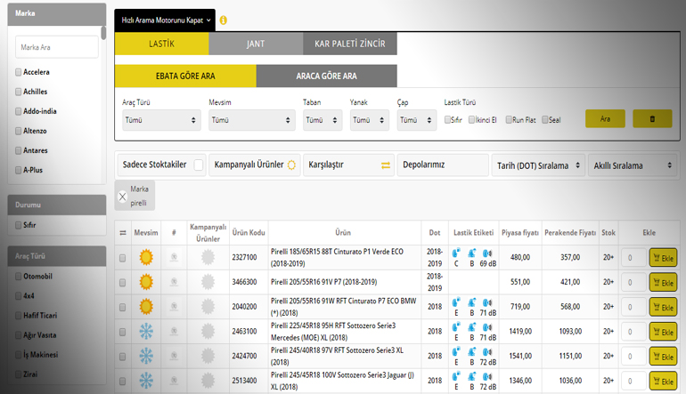
Task: Click noise level icon for product 2424700
Action: [x=487, y=351]
